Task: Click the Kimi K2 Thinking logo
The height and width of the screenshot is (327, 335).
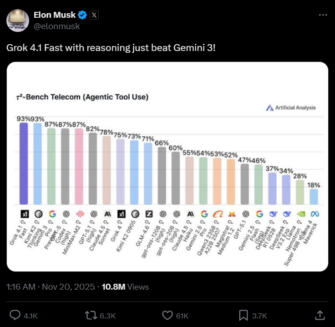Action: [38, 214]
